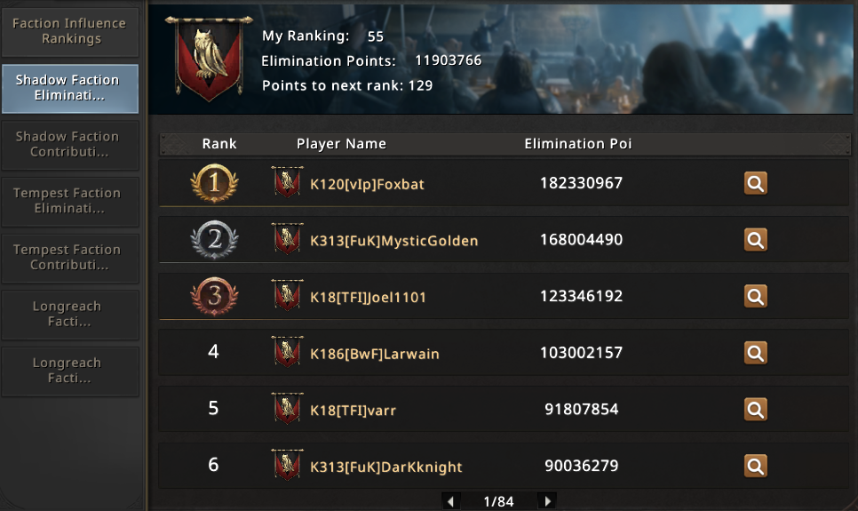Select first Longreach Faction tab

point(70,315)
